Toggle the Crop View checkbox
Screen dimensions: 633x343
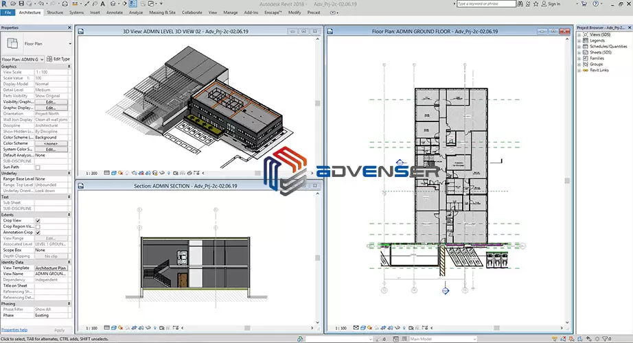tap(38, 220)
